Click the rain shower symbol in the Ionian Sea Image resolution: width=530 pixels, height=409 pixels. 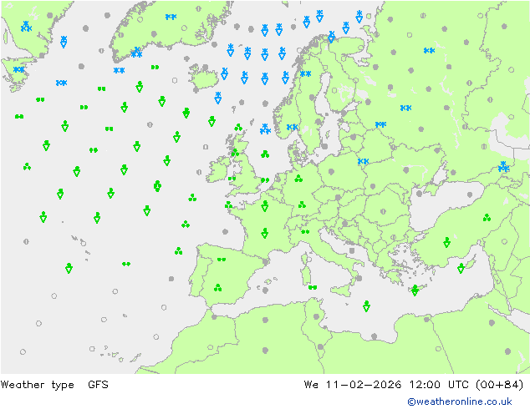(366, 306)
